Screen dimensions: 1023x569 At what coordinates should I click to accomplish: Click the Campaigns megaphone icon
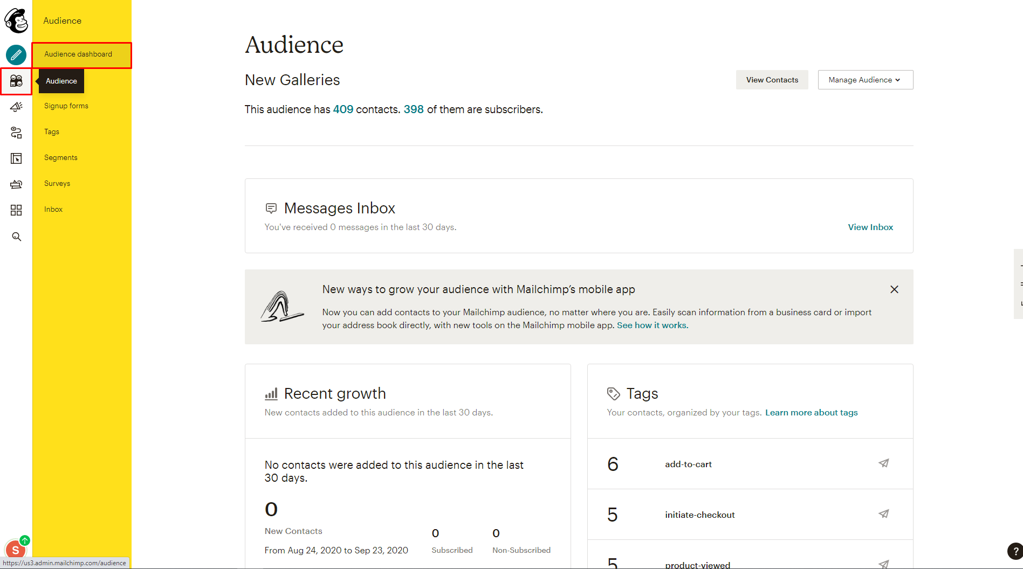16,106
